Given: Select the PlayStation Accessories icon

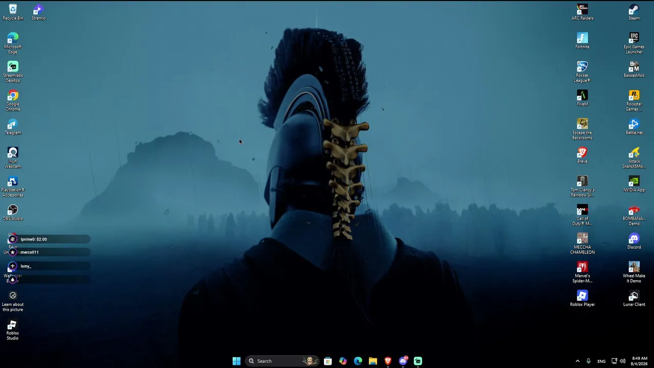Looking at the screenshot, I should coord(13,186).
